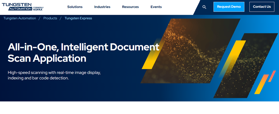Click the Tungsten Automation logo
Viewport: 279px width, 114px height.
coord(23,7)
